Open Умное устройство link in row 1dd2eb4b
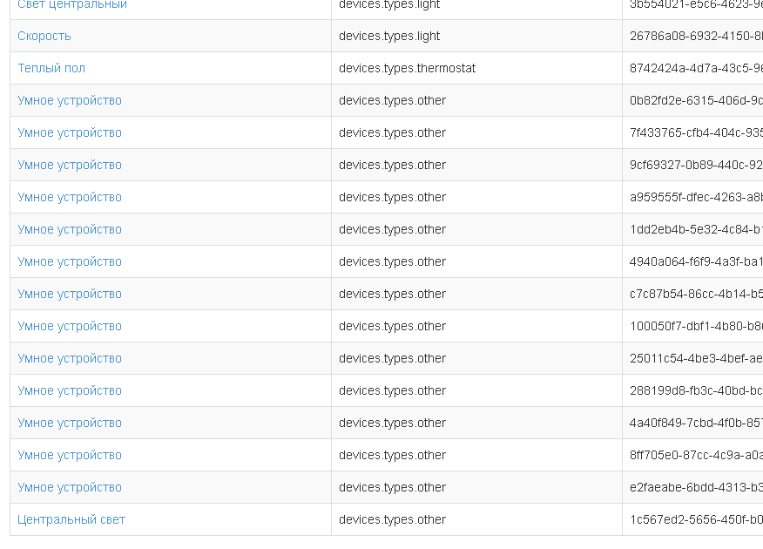The width and height of the screenshot is (763, 549). pos(70,229)
